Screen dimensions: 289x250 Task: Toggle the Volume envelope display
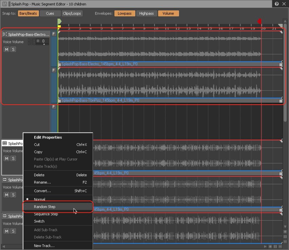pos(168,14)
